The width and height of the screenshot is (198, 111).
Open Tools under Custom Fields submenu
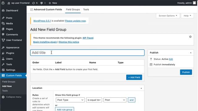5,91
